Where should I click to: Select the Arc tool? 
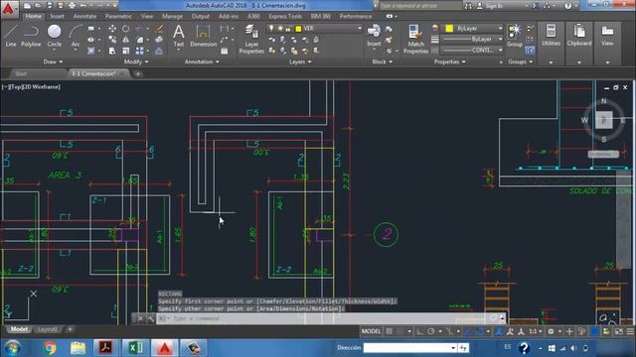coord(76,36)
